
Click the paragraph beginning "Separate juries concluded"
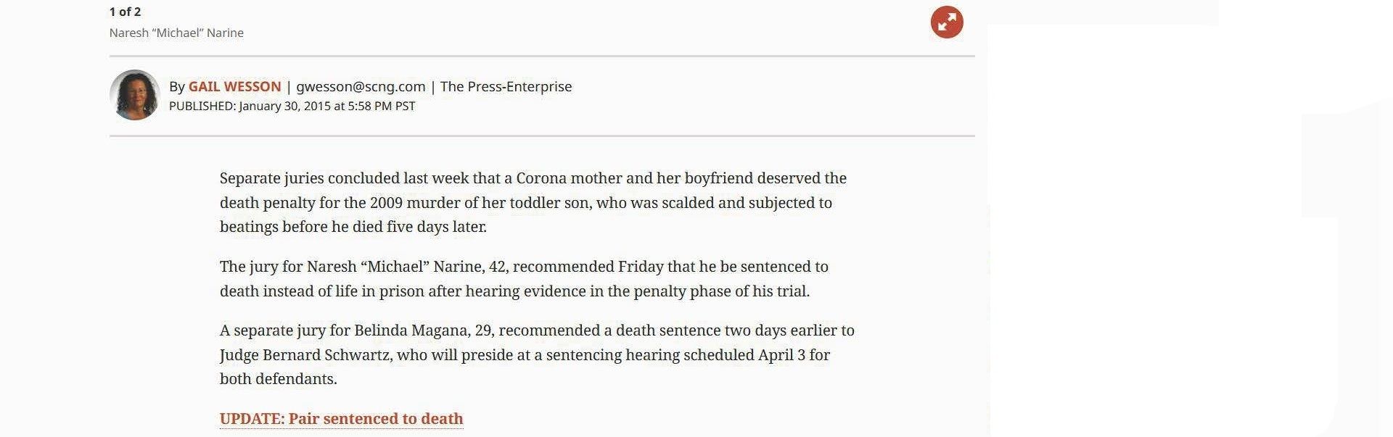pos(533,202)
